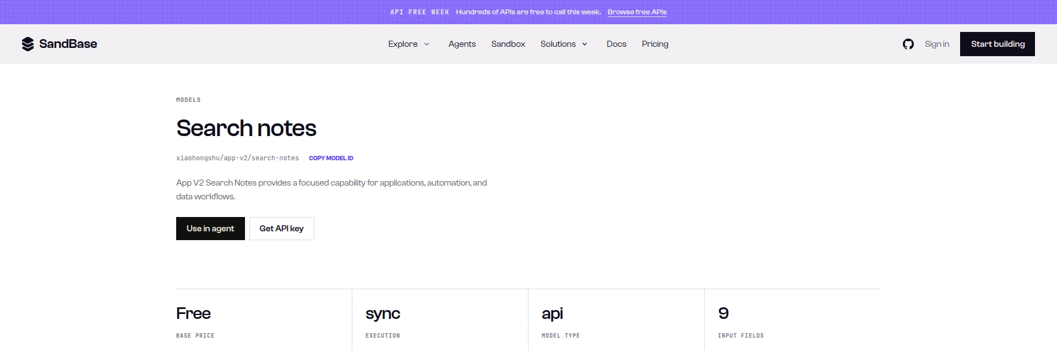The image size is (1057, 358).
Task: Click the API FREE WEEK banner label
Action: [x=419, y=12]
